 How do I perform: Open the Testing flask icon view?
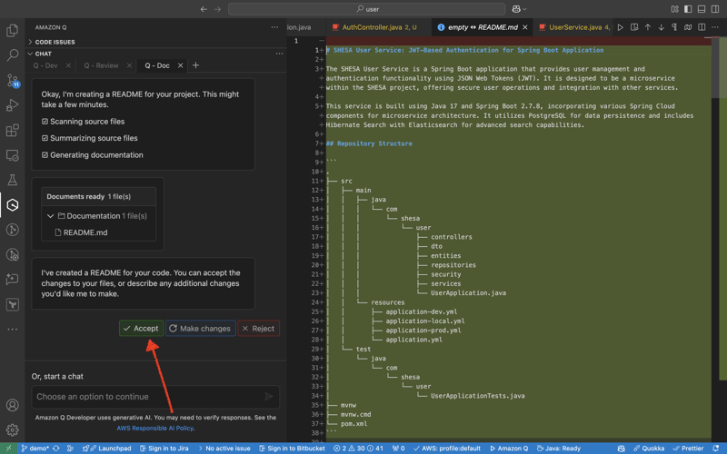(x=13, y=181)
